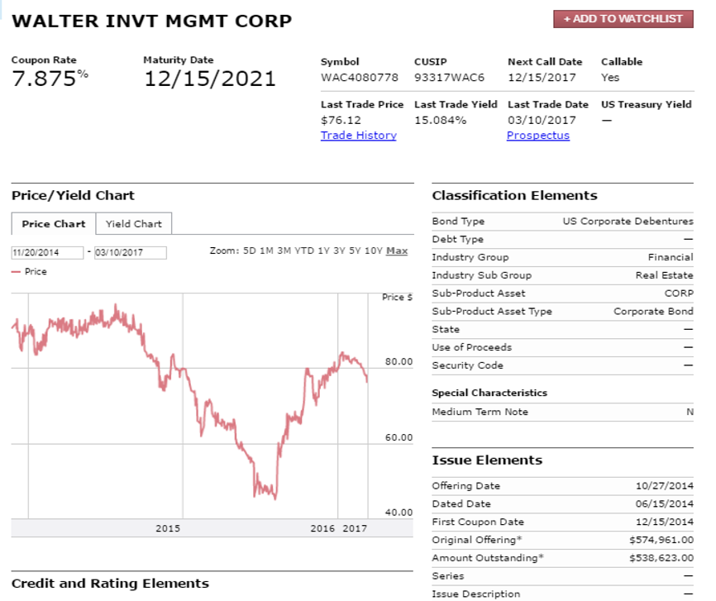Image resolution: width=716 pixels, height=601 pixels.
Task: Click the 60.00 price axis label
Action: [x=399, y=437]
